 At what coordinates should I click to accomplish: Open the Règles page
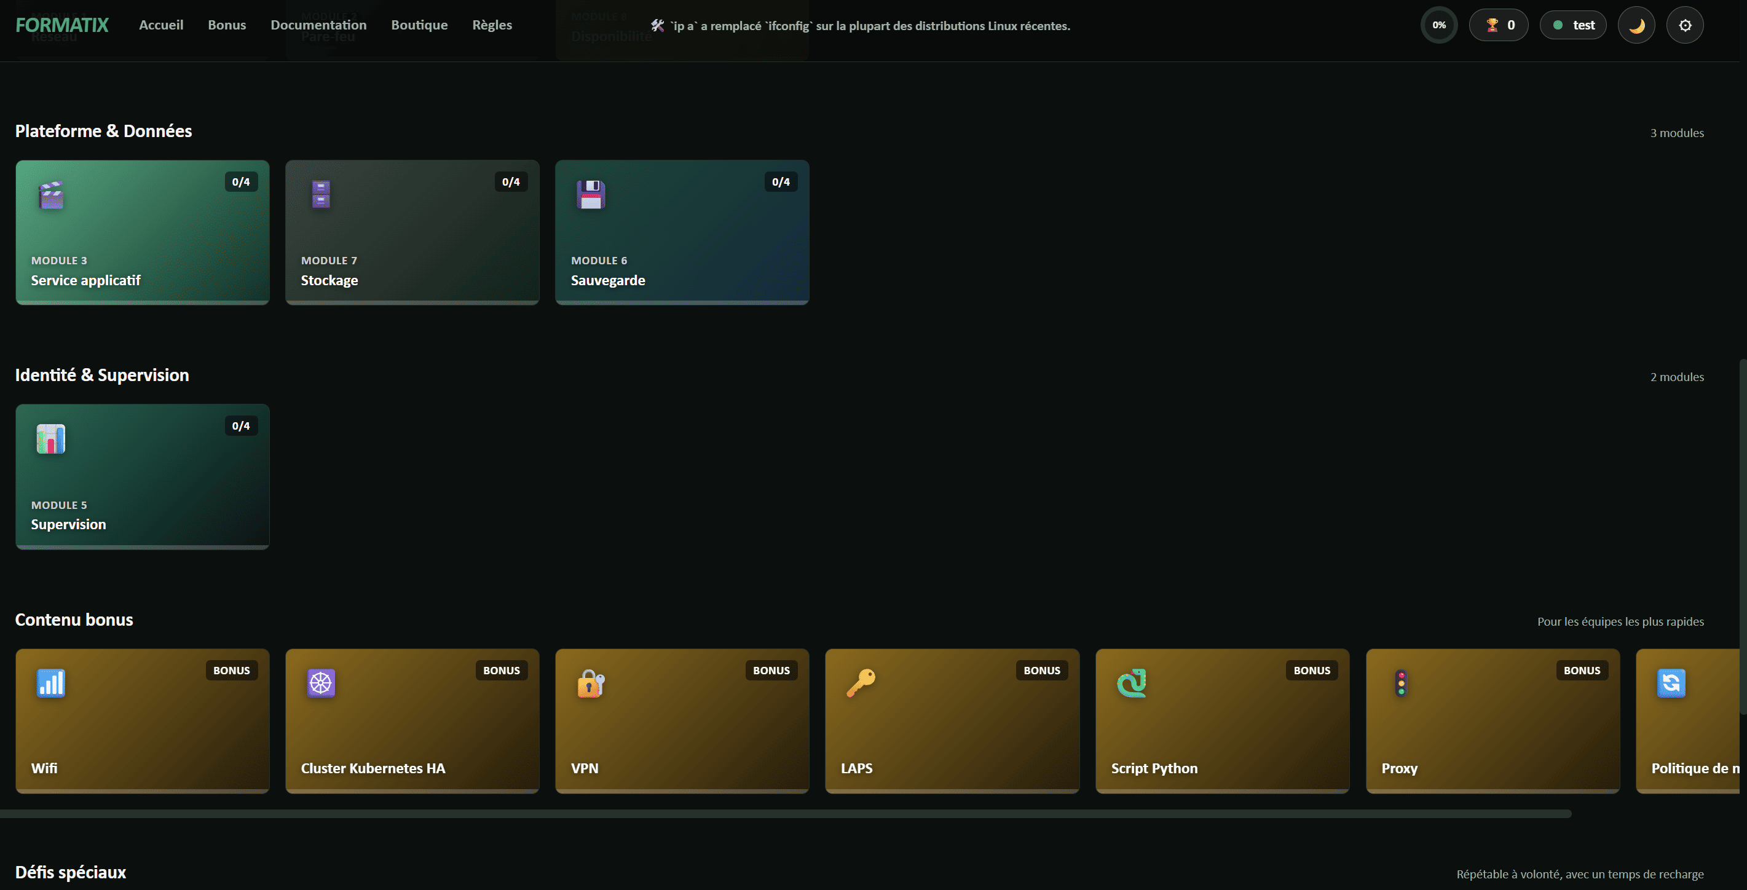point(492,25)
